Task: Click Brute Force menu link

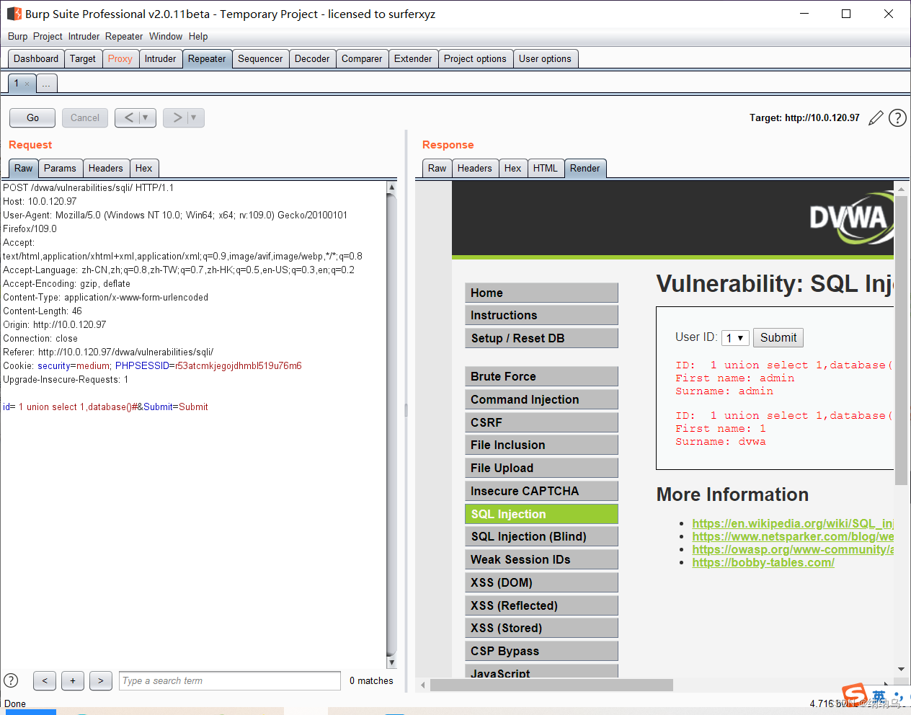Action: point(541,376)
